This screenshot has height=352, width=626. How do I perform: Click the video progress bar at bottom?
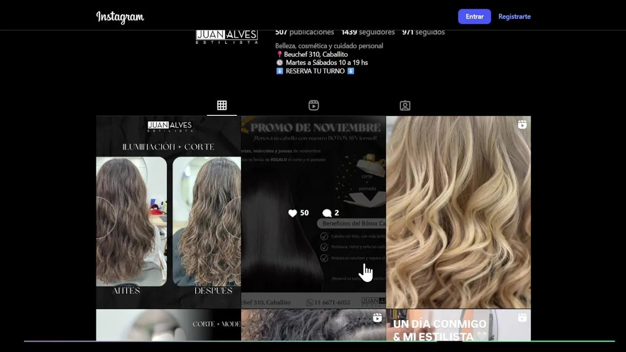coord(319,341)
